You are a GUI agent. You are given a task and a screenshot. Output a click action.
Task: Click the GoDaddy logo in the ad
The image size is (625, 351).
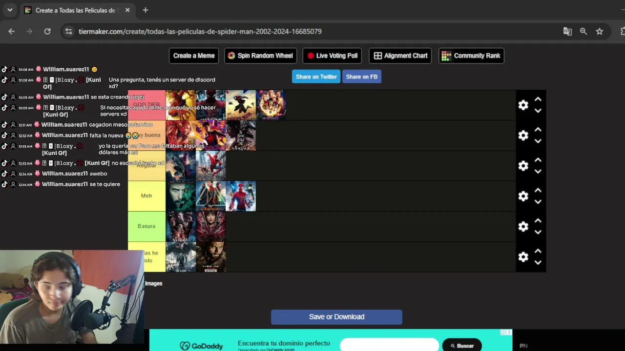tap(201, 346)
